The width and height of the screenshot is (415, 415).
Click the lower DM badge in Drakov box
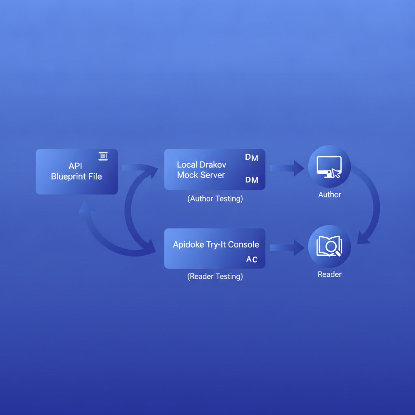(252, 180)
